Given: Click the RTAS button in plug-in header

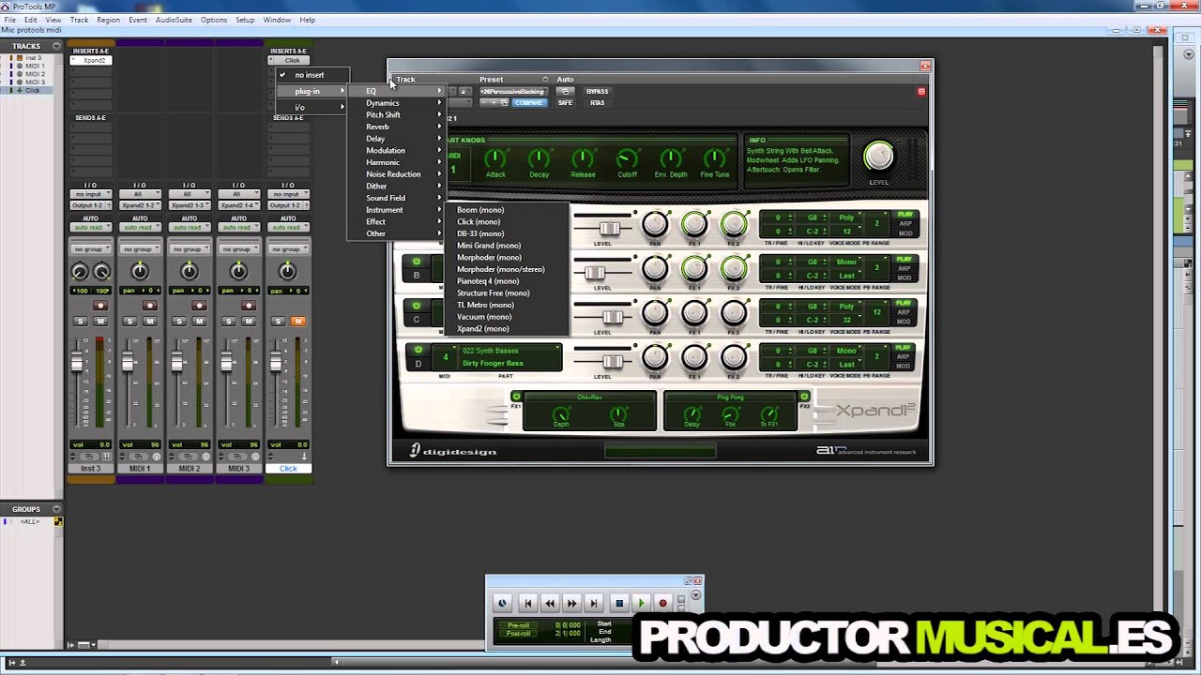Looking at the screenshot, I should (597, 102).
